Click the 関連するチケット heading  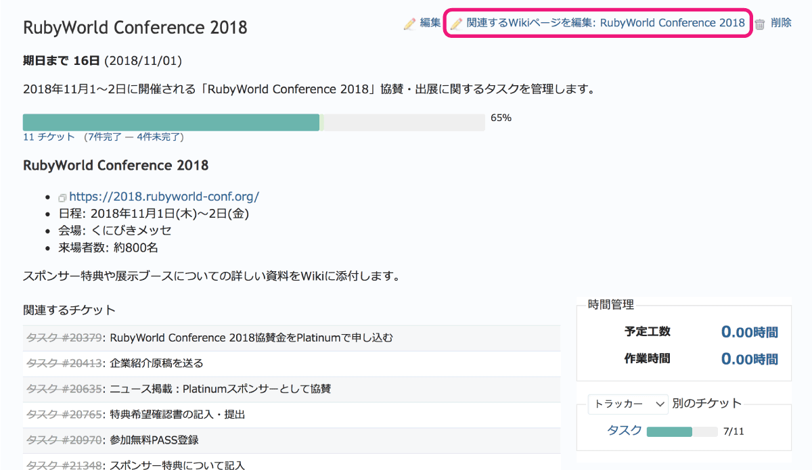point(69,310)
